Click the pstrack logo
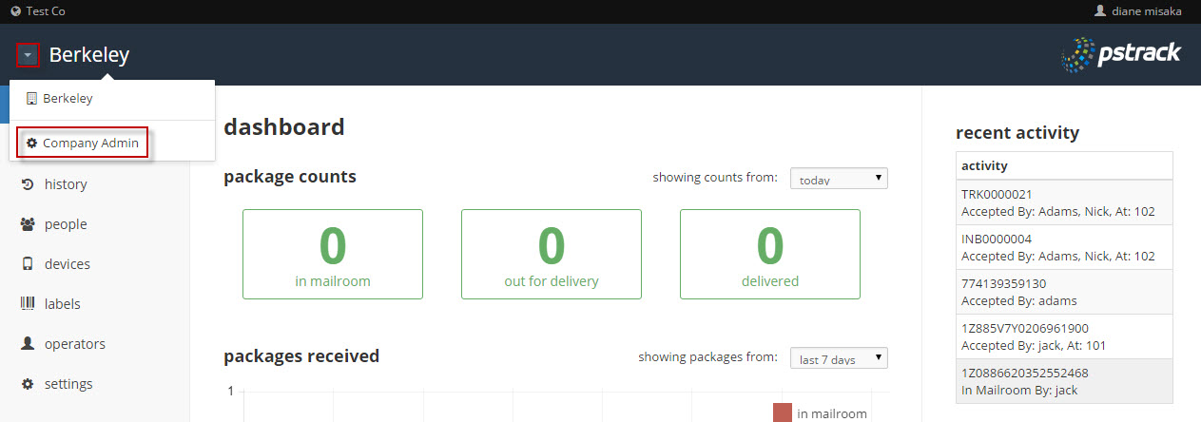The image size is (1201, 422). pos(1121,55)
